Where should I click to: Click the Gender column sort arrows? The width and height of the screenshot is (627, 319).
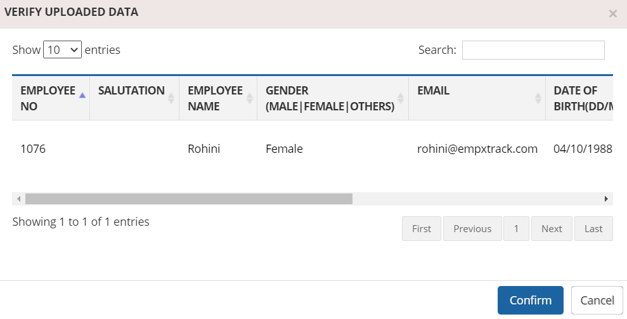401,98
